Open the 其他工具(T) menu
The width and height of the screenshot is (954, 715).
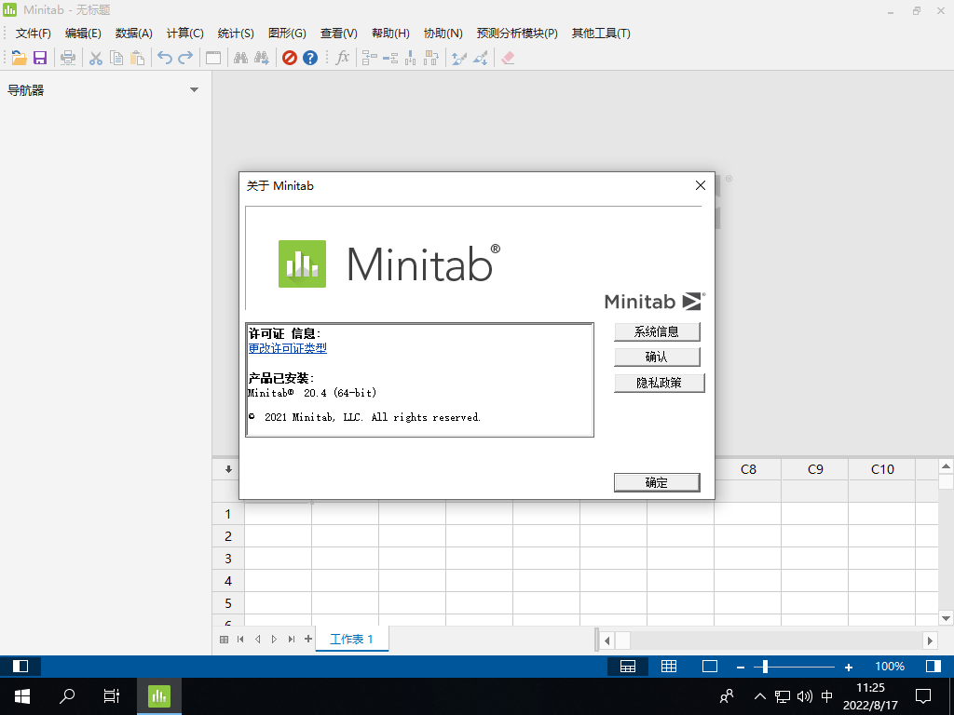point(601,34)
